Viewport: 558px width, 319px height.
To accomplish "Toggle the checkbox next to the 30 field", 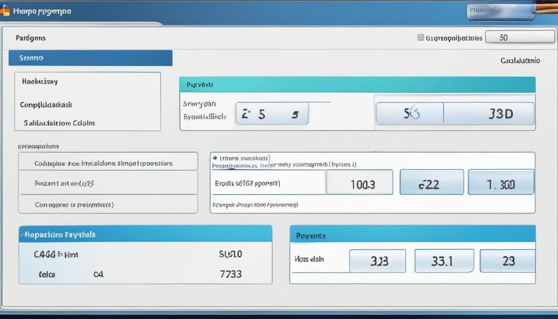I will tap(420, 38).
